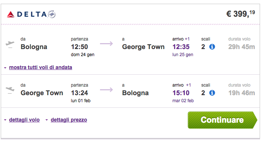
Task: Click the 15:10 return arrival time
Action: [181, 93]
